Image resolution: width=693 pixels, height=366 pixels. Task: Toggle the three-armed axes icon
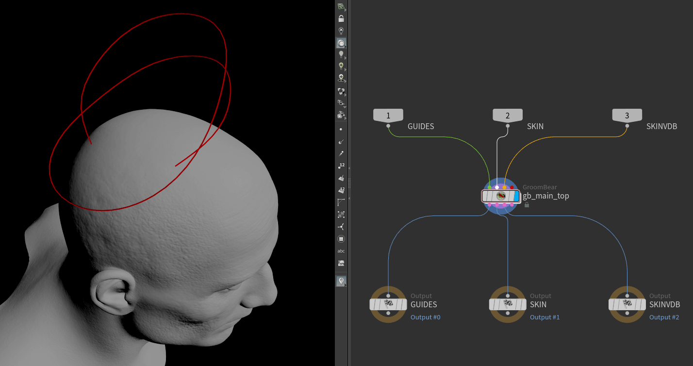341,227
